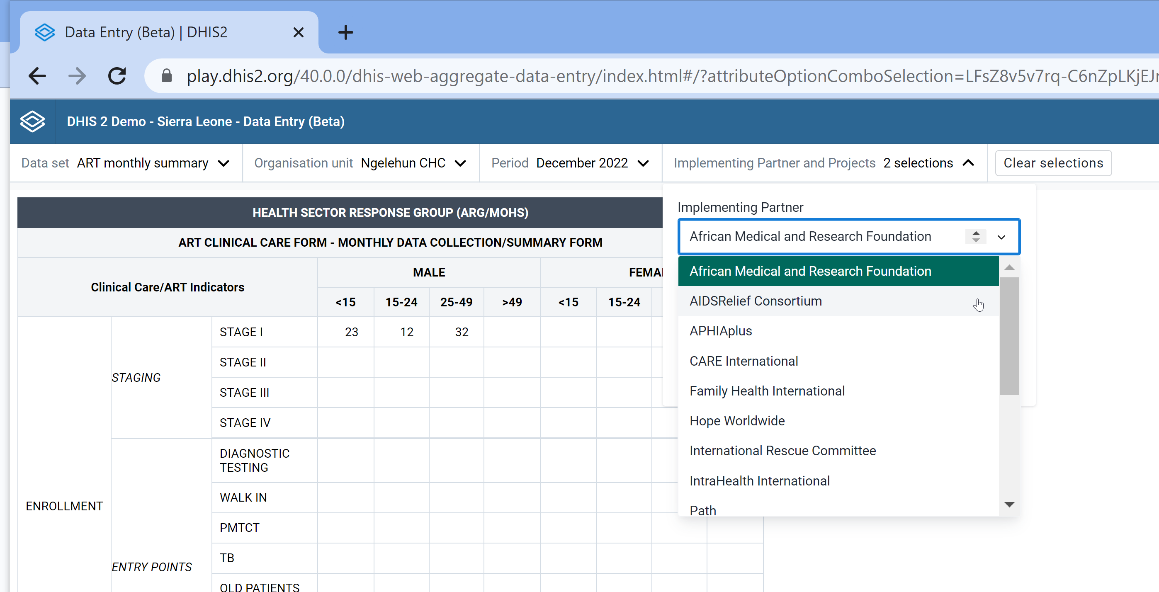
Task: Click the 'ENTRY POINTS' group label
Action: pyautogui.click(x=152, y=567)
